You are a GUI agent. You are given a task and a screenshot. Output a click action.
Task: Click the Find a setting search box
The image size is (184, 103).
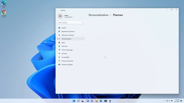coord(71,23)
